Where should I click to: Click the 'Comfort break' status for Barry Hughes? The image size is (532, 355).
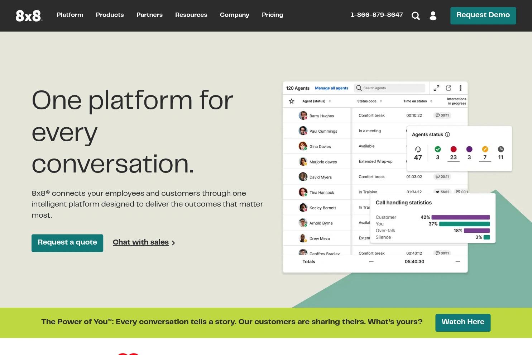tap(372, 115)
